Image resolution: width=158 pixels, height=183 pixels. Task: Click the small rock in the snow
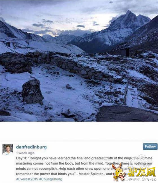coord(69,86)
